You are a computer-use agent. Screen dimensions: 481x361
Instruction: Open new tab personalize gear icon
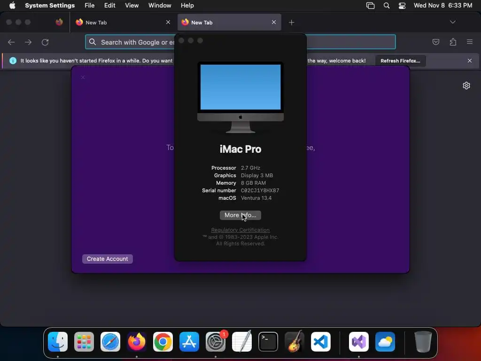click(466, 86)
